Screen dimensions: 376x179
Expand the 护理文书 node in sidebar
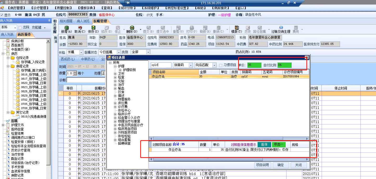pos(3,125)
